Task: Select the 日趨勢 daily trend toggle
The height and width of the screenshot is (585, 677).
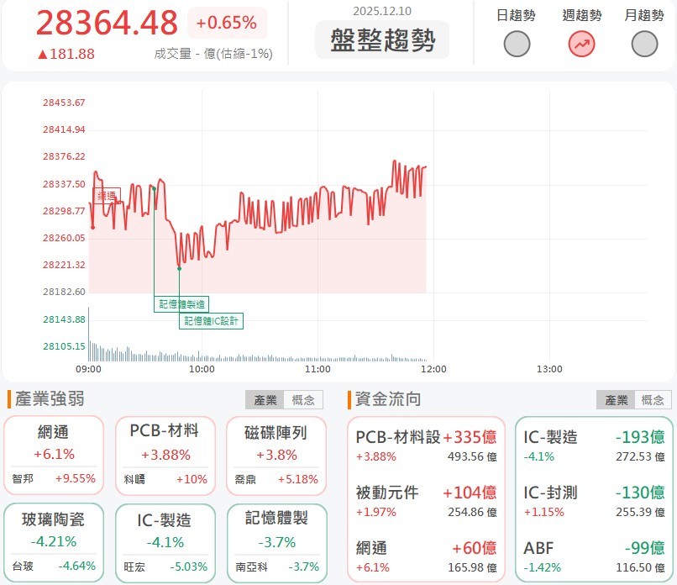Action: (x=517, y=42)
